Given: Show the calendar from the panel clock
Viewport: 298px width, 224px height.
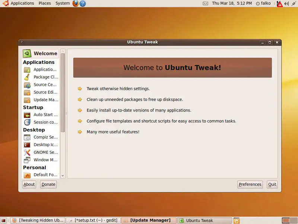Looking at the screenshot, I should (x=232, y=3).
